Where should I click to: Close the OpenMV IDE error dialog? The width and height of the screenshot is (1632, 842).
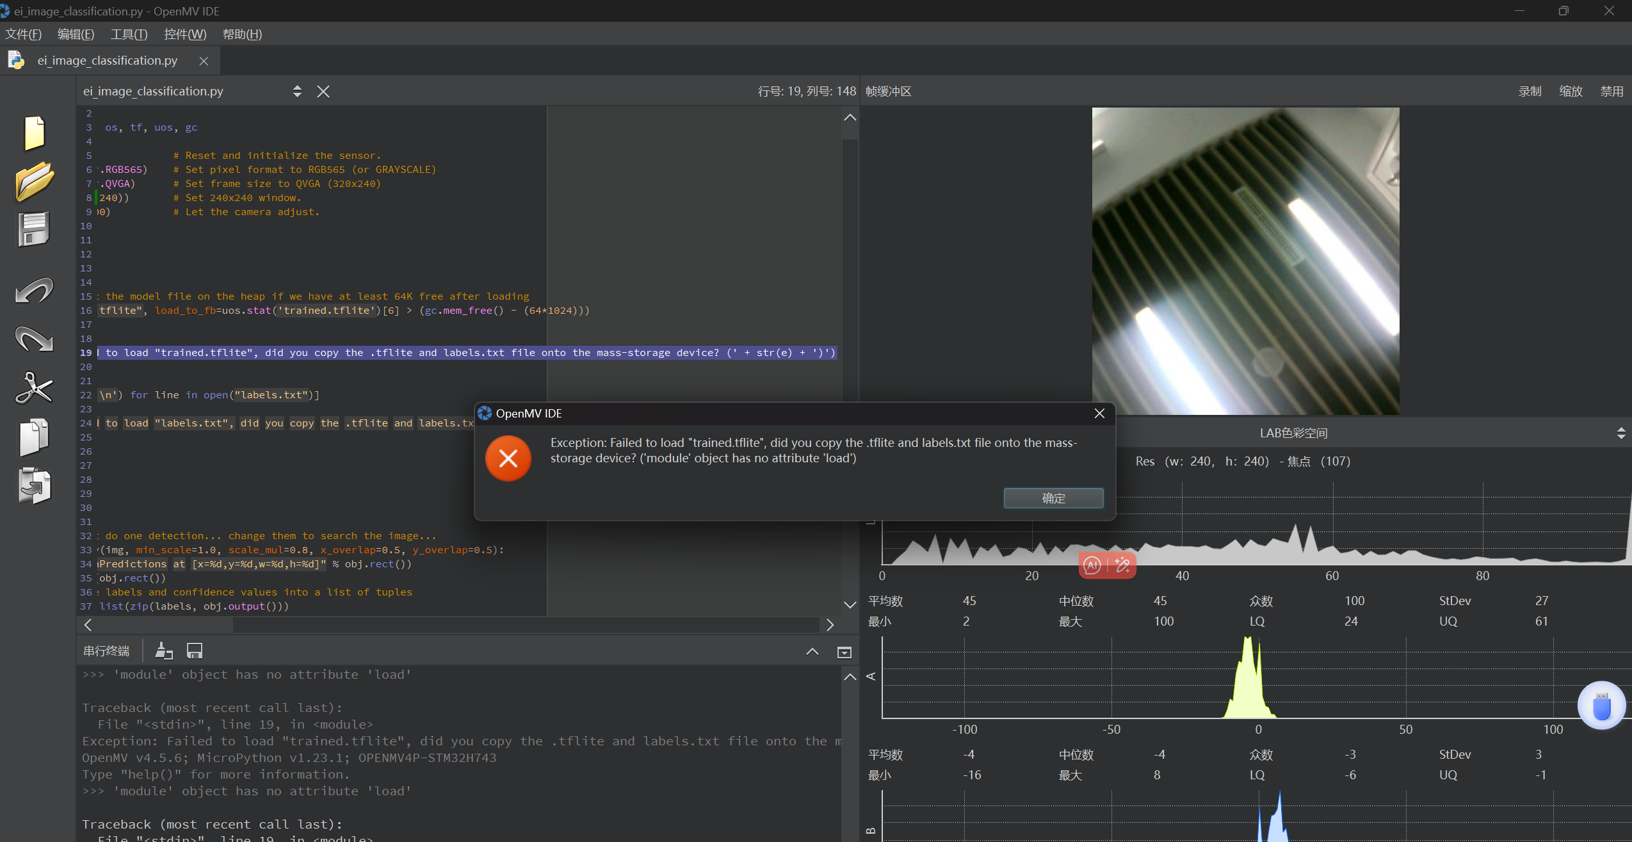(1099, 414)
